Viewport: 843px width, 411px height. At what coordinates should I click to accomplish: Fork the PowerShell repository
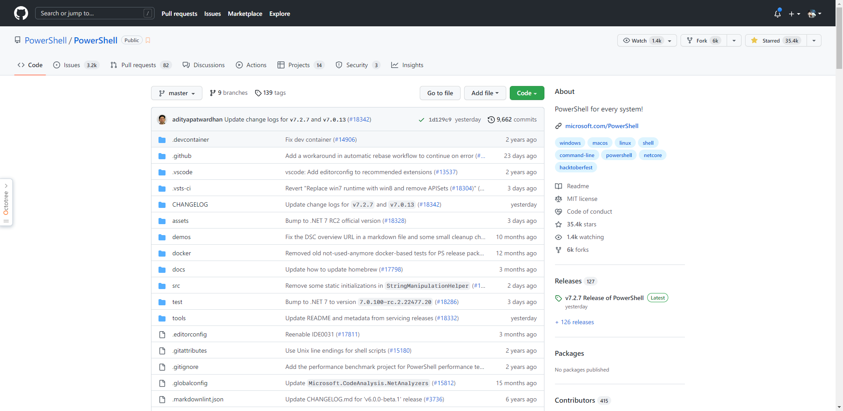pyautogui.click(x=703, y=40)
